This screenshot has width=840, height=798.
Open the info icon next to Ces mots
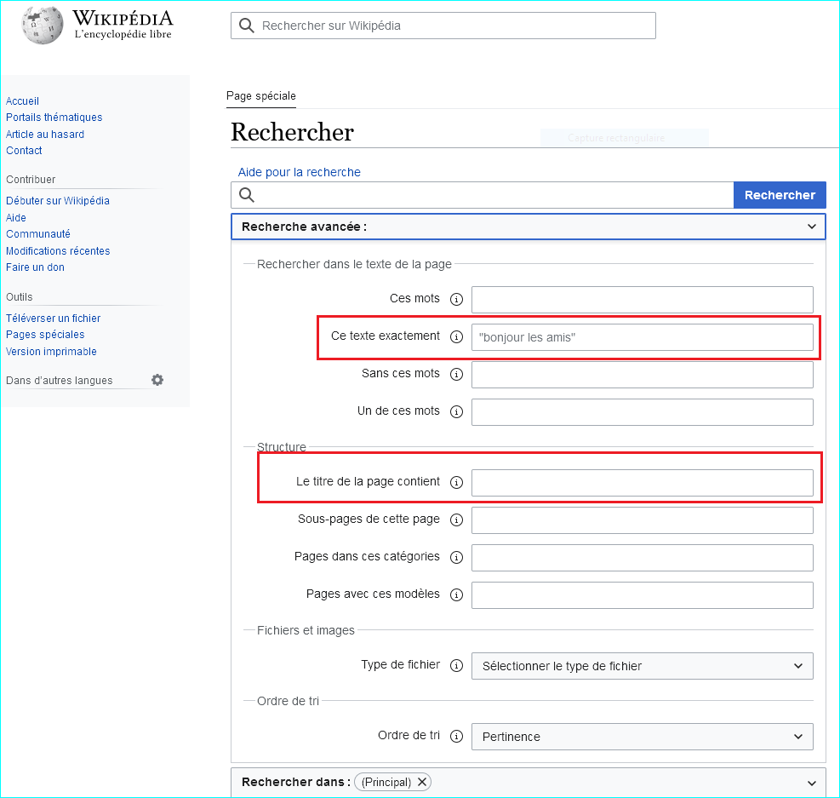[456, 299]
